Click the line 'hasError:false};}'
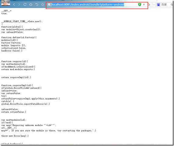 click(x=12, y=51)
